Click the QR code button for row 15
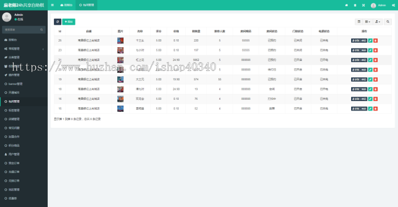Viewport: 398px width, 207px height. tap(359, 109)
